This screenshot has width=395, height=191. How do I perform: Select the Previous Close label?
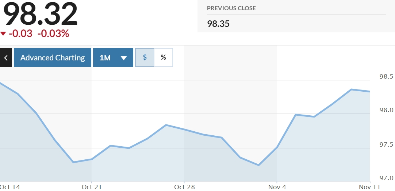point(231,8)
